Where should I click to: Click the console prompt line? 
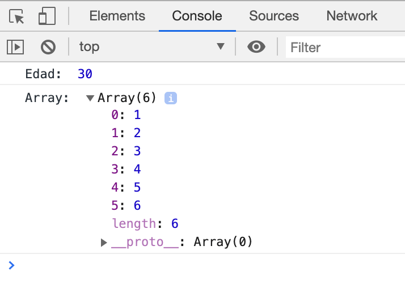click(x=202, y=265)
